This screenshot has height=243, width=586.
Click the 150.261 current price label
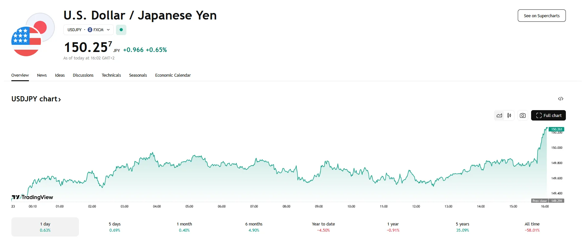click(556, 129)
